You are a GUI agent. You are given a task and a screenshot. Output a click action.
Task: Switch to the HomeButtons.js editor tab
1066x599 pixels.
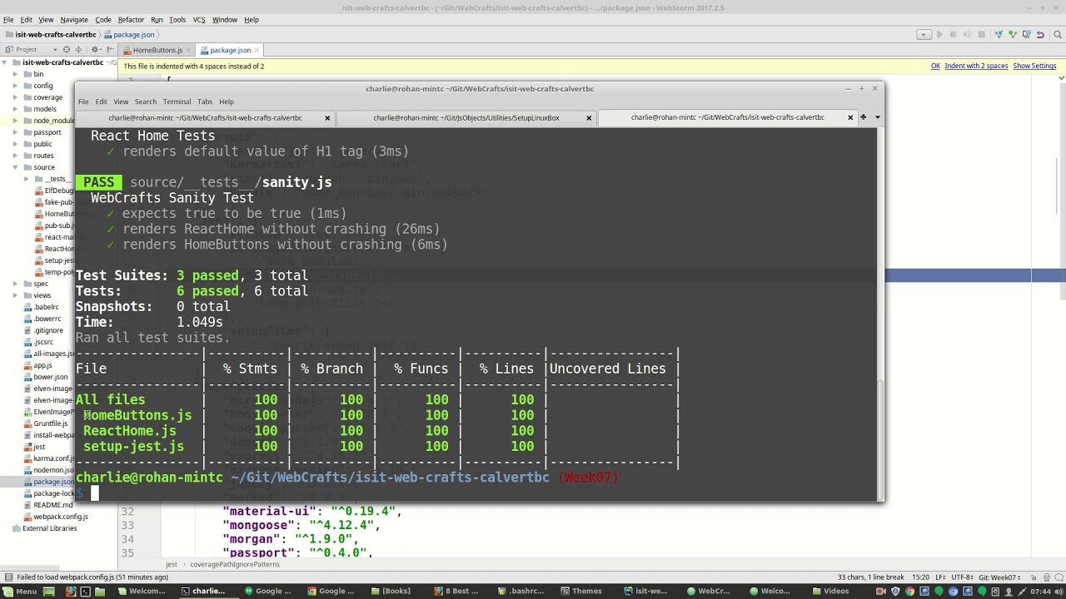click(x=157, y=50)
